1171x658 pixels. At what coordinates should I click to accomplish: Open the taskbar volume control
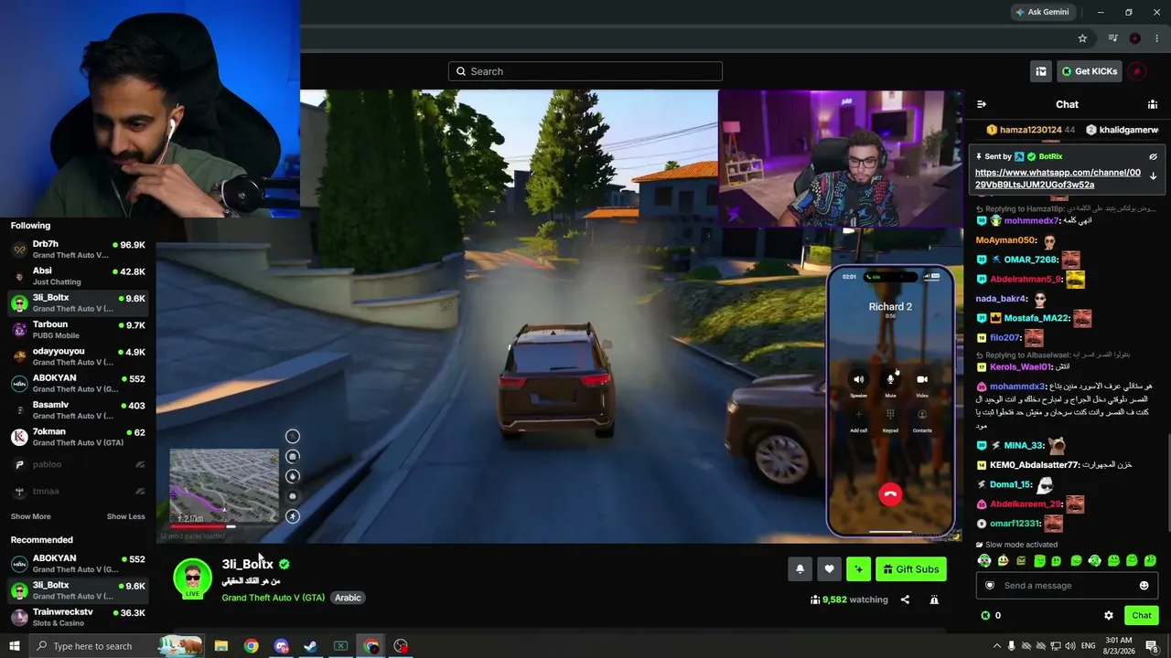(x=1070, y=646)
